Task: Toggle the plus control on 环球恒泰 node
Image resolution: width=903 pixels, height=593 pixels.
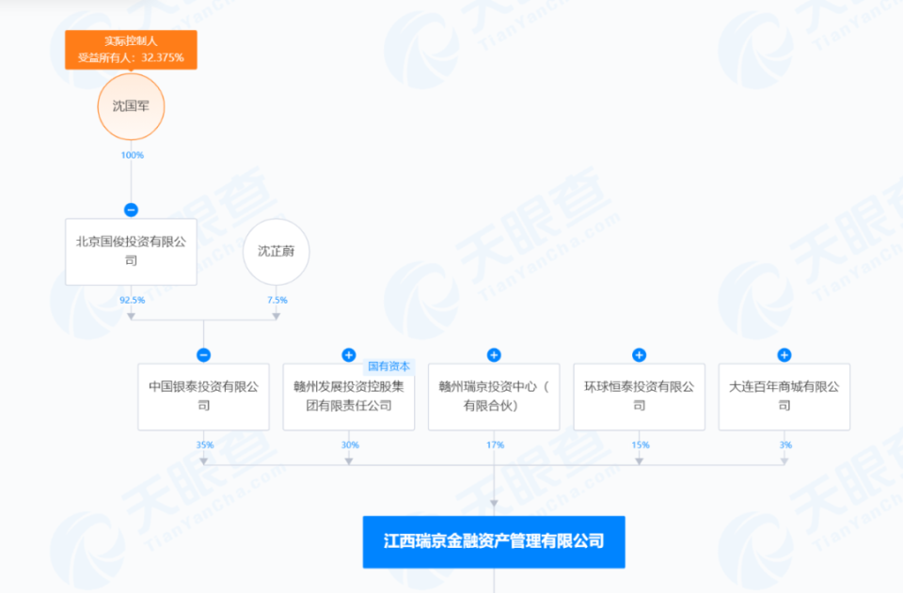Action: pos(639,354)
